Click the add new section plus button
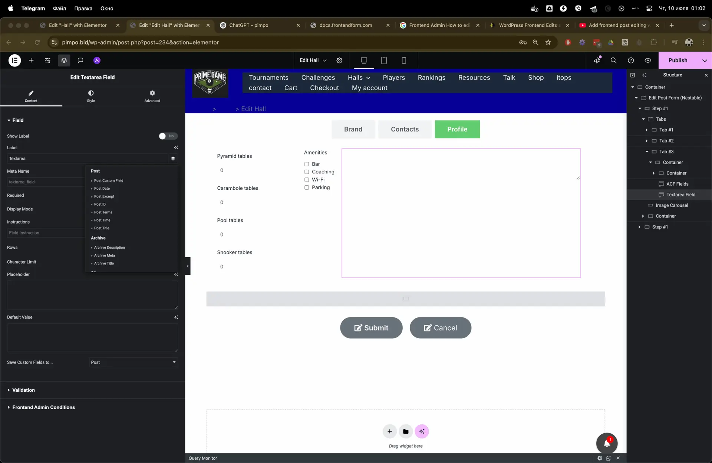Viewport: 712px width, 463px height. [389, 431]
